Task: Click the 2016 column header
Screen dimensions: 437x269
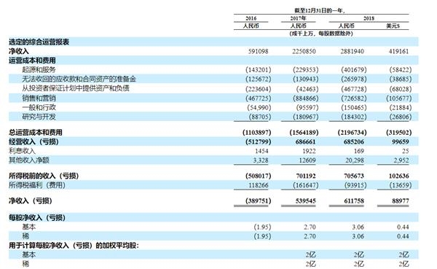Action: pyautogui.click(x=251, y=18)
